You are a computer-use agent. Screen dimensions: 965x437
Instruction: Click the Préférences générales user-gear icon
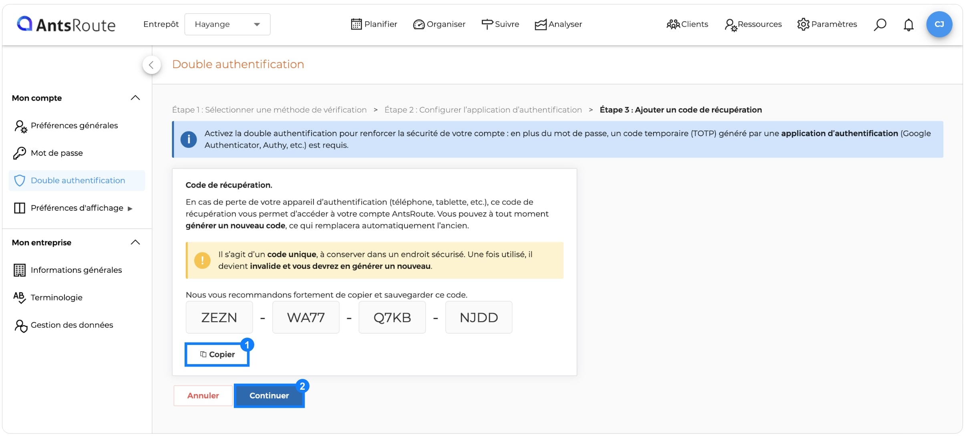tap(20, 127)
